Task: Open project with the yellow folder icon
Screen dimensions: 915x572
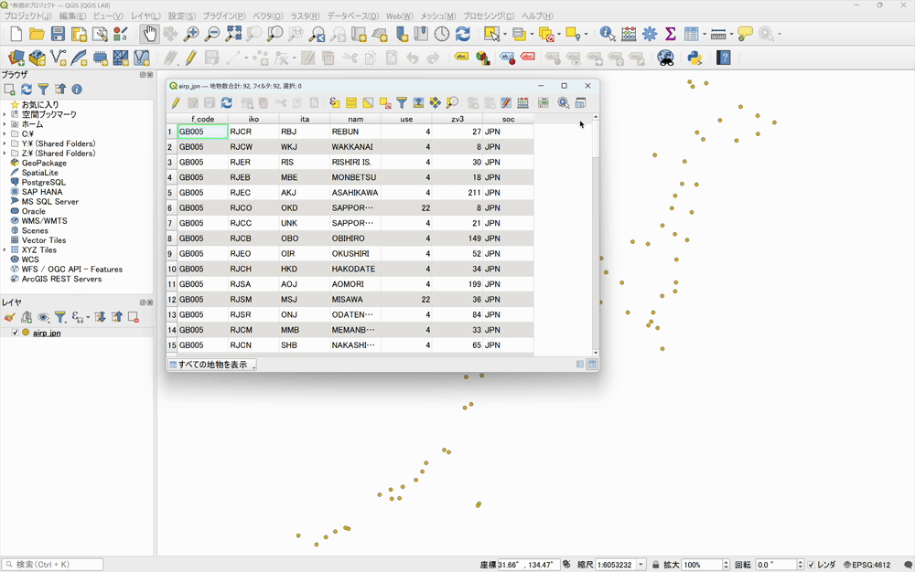Action: [x=37, y=34]
